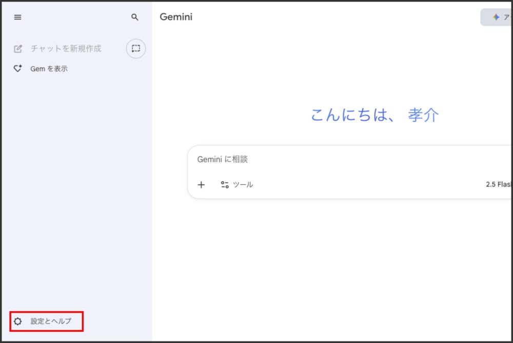
Task: Click the ツール sliders icon
Action: tap(225, 185)
